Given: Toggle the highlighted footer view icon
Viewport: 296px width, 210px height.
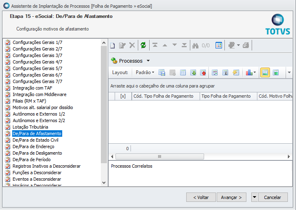Looking at the screenshot, I should (x=265, y=72).
